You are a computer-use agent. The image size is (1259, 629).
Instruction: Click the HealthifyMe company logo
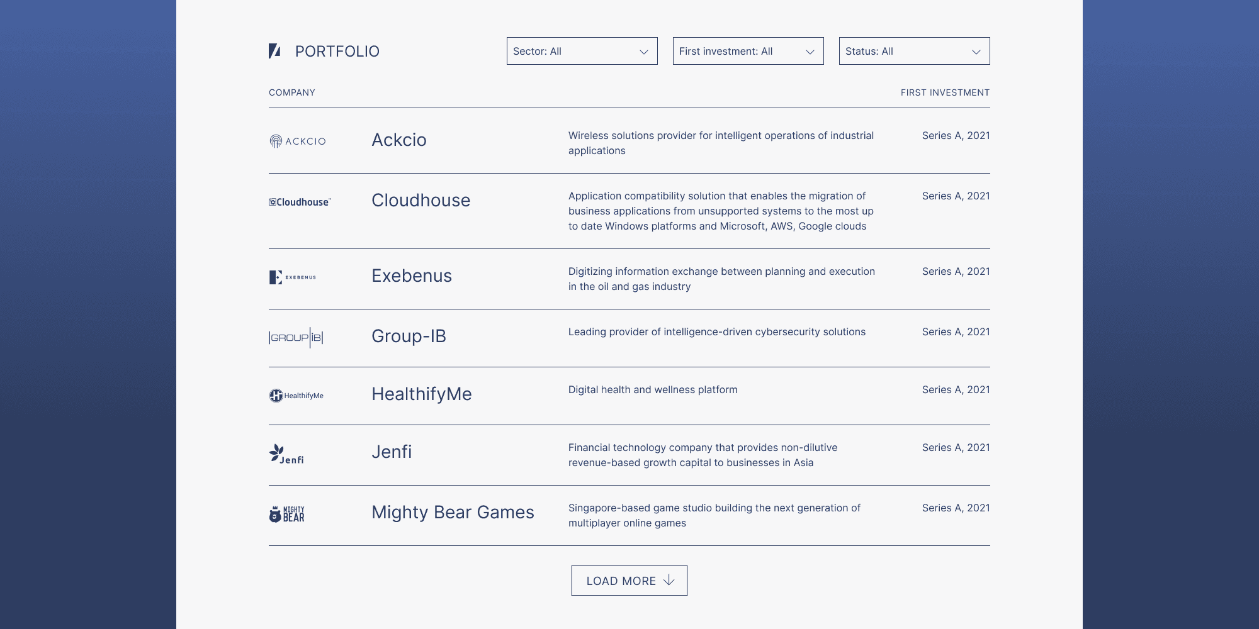pos(296,396)
